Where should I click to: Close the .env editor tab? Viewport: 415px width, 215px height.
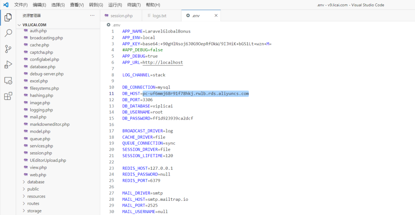point(216,16)
